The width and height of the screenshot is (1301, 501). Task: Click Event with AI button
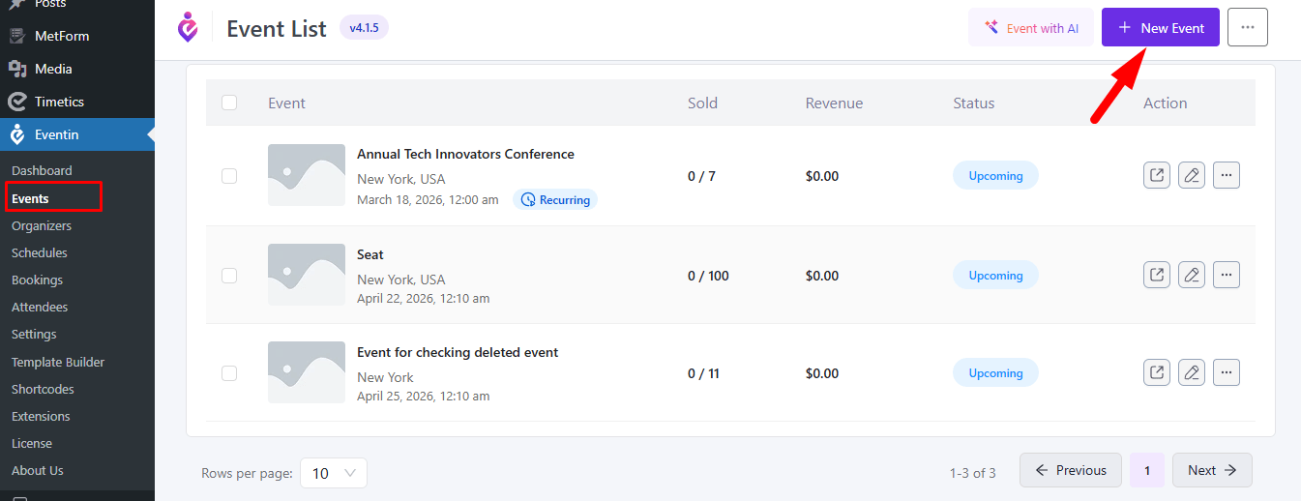click(x=1030, y=27)
